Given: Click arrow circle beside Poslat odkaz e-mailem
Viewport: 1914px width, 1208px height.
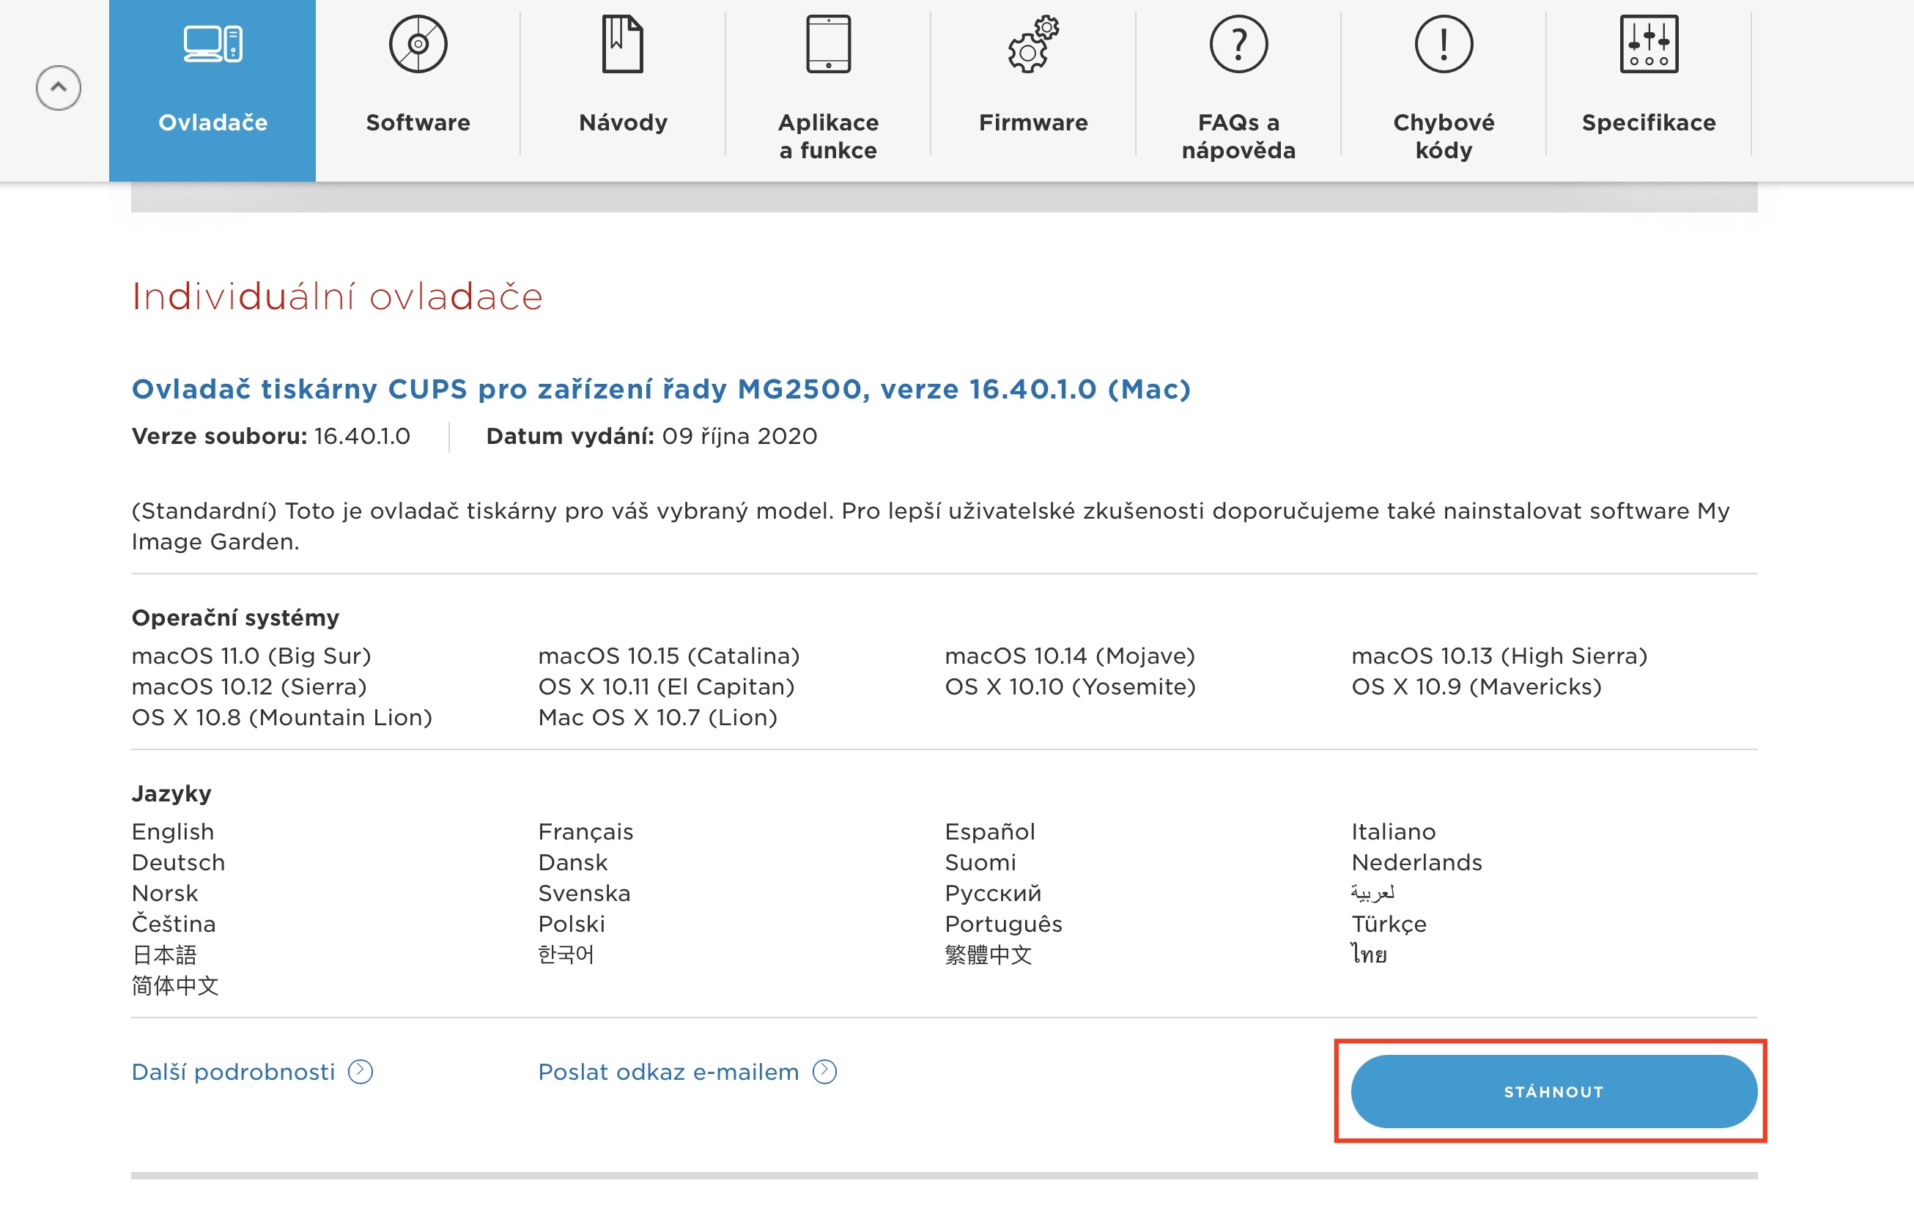Looking at the screenshot, I should click(x=824, y=1071).
